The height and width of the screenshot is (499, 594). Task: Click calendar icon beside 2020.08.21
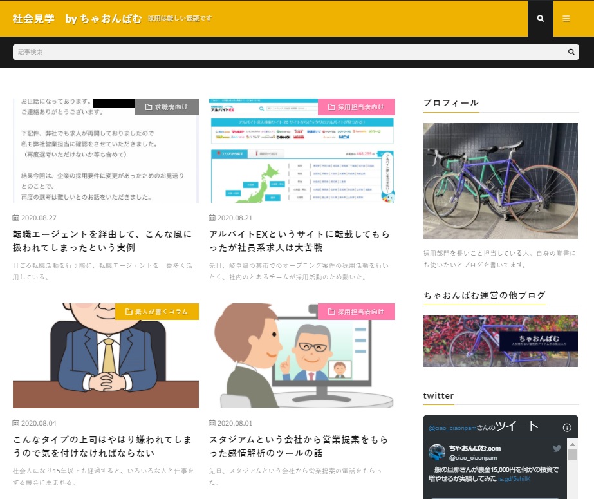pyautogui.click(x=212, y=218)
